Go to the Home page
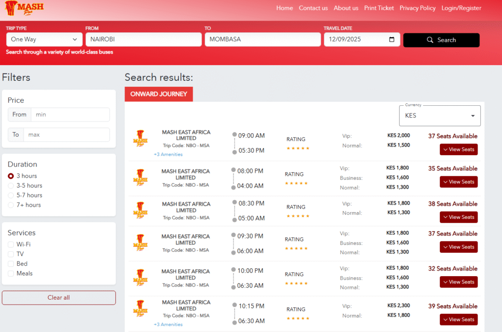 285,8
